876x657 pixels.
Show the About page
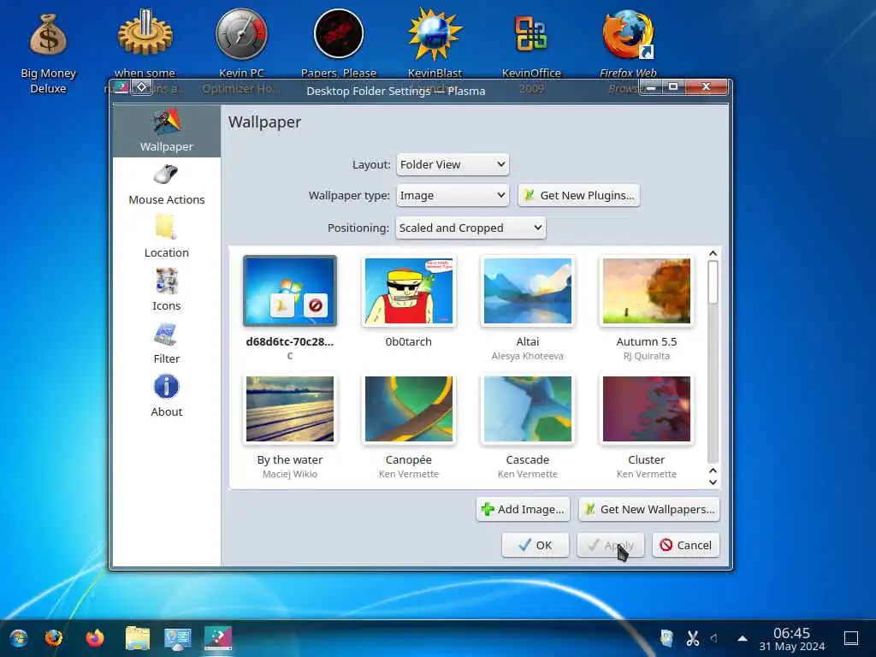pyautogui.click(x=167, y=397)
